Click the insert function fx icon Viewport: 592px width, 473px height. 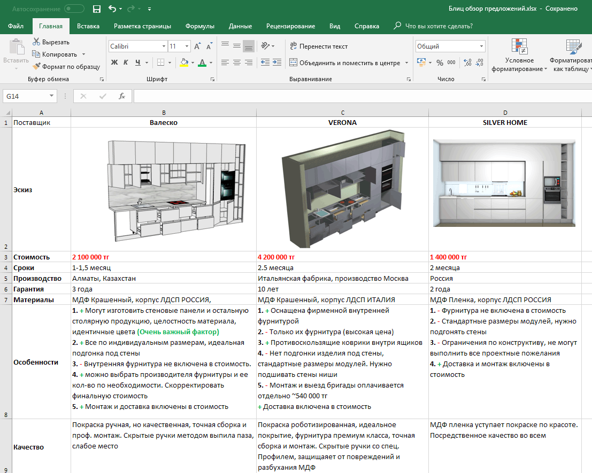(121, 96)
